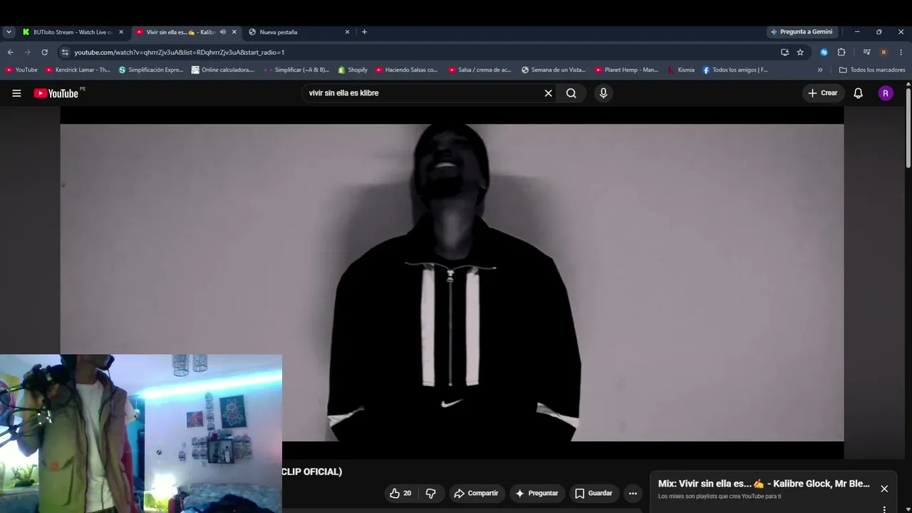Open the Kendrick Lamar bookmark
This screenshot has width=912, height=513.
point(78,70)
